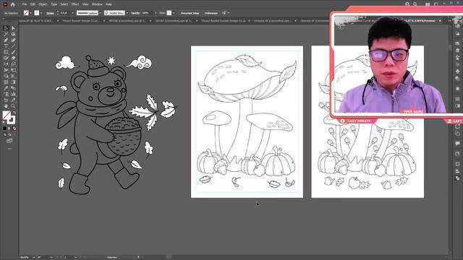Image resolution: width=463 pixels, height=260 pixels.
Task: Reset to default fill and stroke
Action: [4, 122]
